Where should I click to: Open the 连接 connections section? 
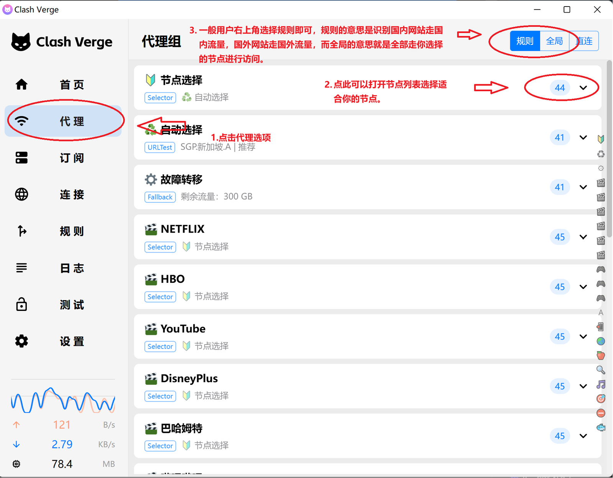[63, 194]
